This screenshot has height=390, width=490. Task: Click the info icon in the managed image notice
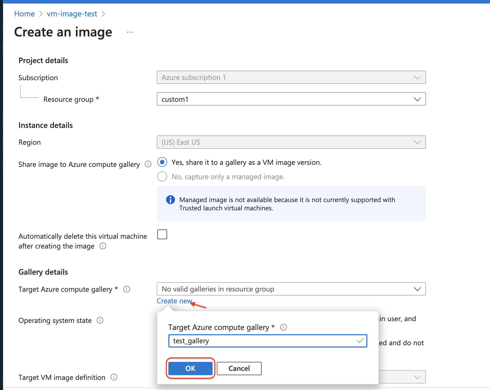[170, 200]
